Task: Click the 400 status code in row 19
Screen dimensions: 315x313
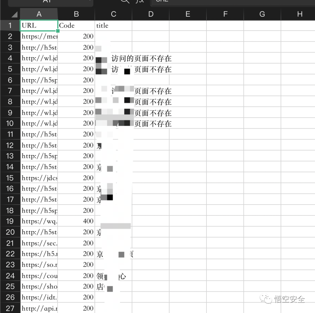Action: click(76, 221)
